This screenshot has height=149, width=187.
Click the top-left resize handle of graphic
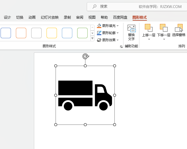pos(56,66)
